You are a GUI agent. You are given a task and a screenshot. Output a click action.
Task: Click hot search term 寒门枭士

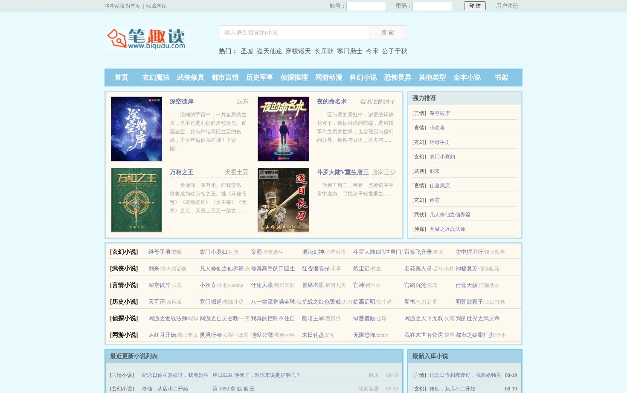[350, 51]
